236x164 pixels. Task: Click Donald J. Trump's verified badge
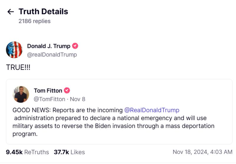tap(75, 46)
